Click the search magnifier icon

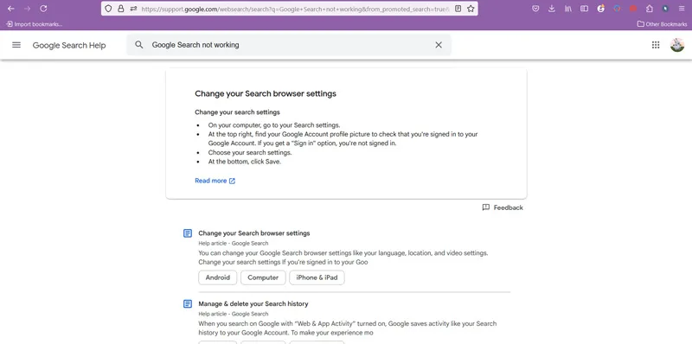click(139, 45)
